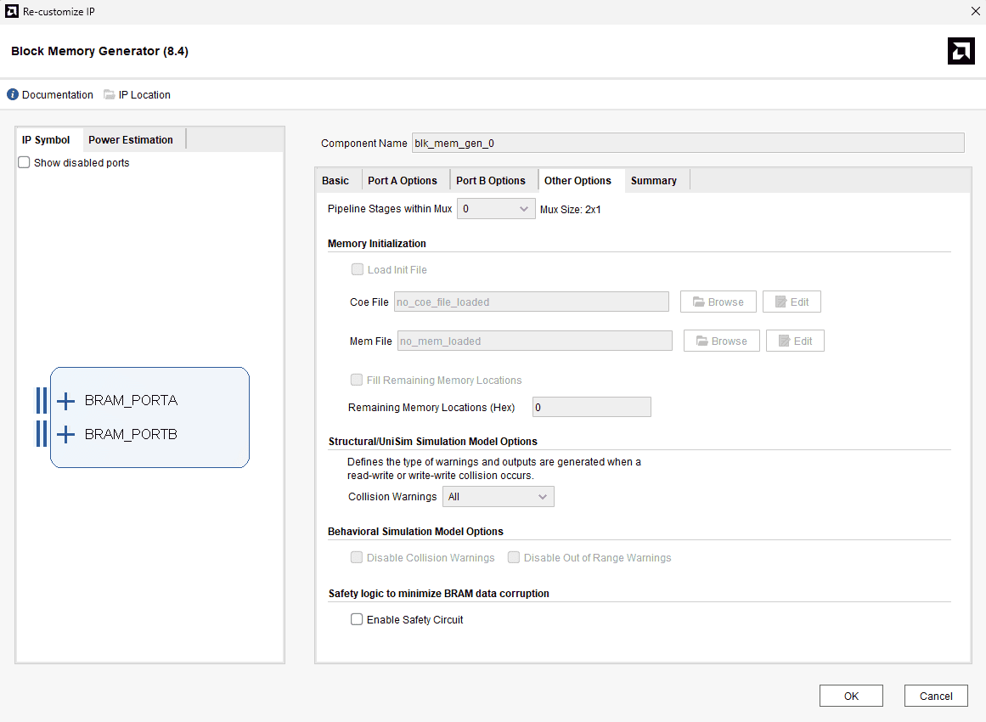Open the Port A Options tab

click(x=403, y=181)
